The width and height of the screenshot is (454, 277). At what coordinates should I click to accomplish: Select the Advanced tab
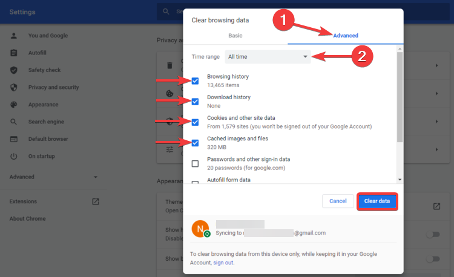346,36
